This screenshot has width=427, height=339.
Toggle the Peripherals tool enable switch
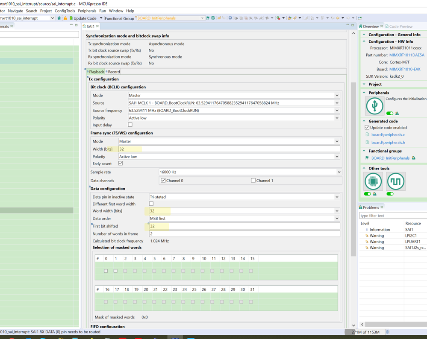390,114
